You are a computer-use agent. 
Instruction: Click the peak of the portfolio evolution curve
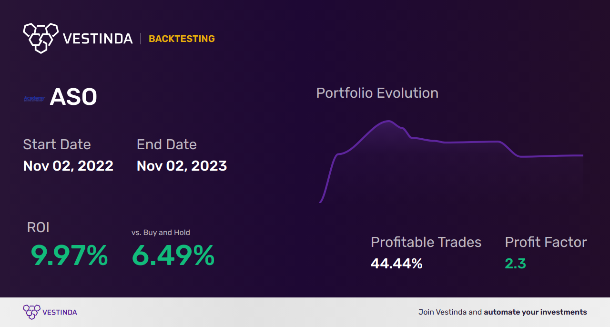tap(388, 121)
